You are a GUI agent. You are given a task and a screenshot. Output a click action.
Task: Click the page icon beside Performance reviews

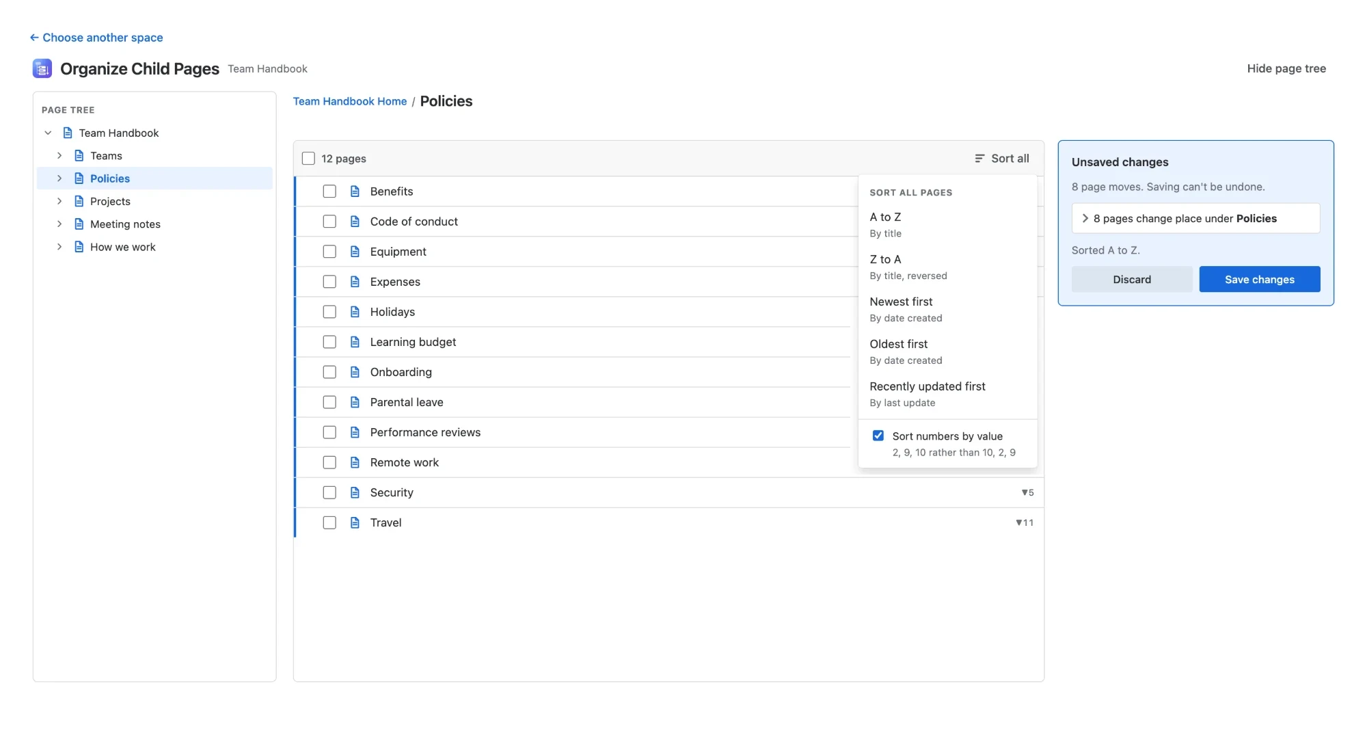pos(355,432)
